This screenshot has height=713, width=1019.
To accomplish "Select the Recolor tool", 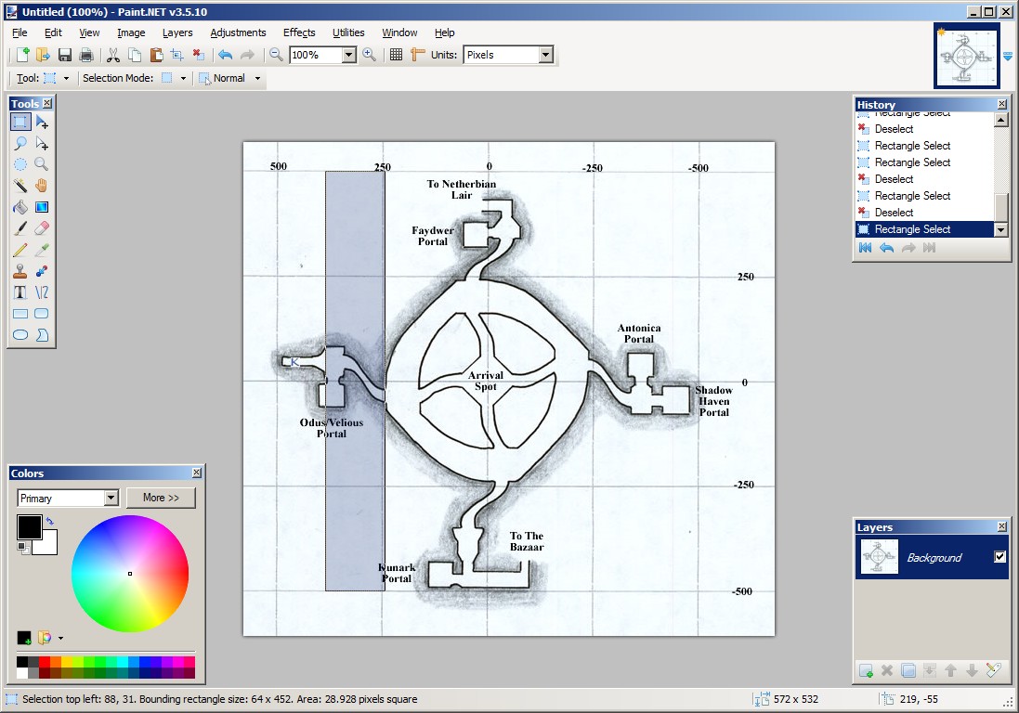I will tap(42, 271).
